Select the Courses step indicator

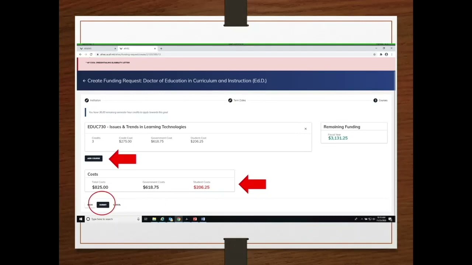(381, 100)
